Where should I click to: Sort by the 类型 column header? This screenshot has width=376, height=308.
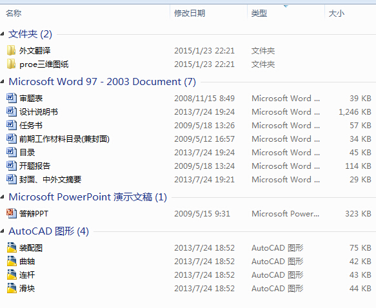point(259,13)
